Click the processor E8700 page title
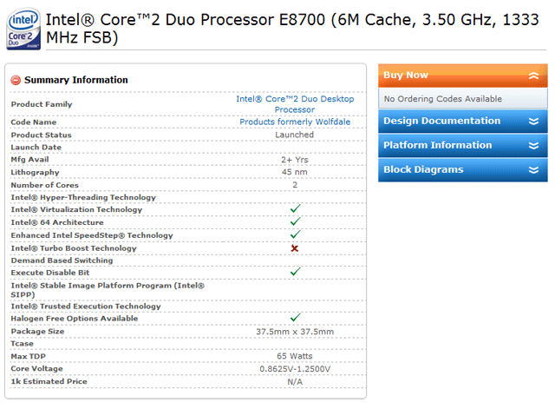The height and width of the screenshot is (409, 555). [292, 29]
